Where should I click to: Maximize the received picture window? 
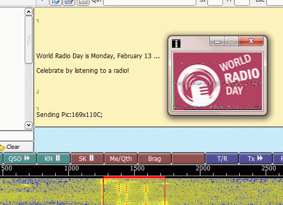[x=231, y=41]
